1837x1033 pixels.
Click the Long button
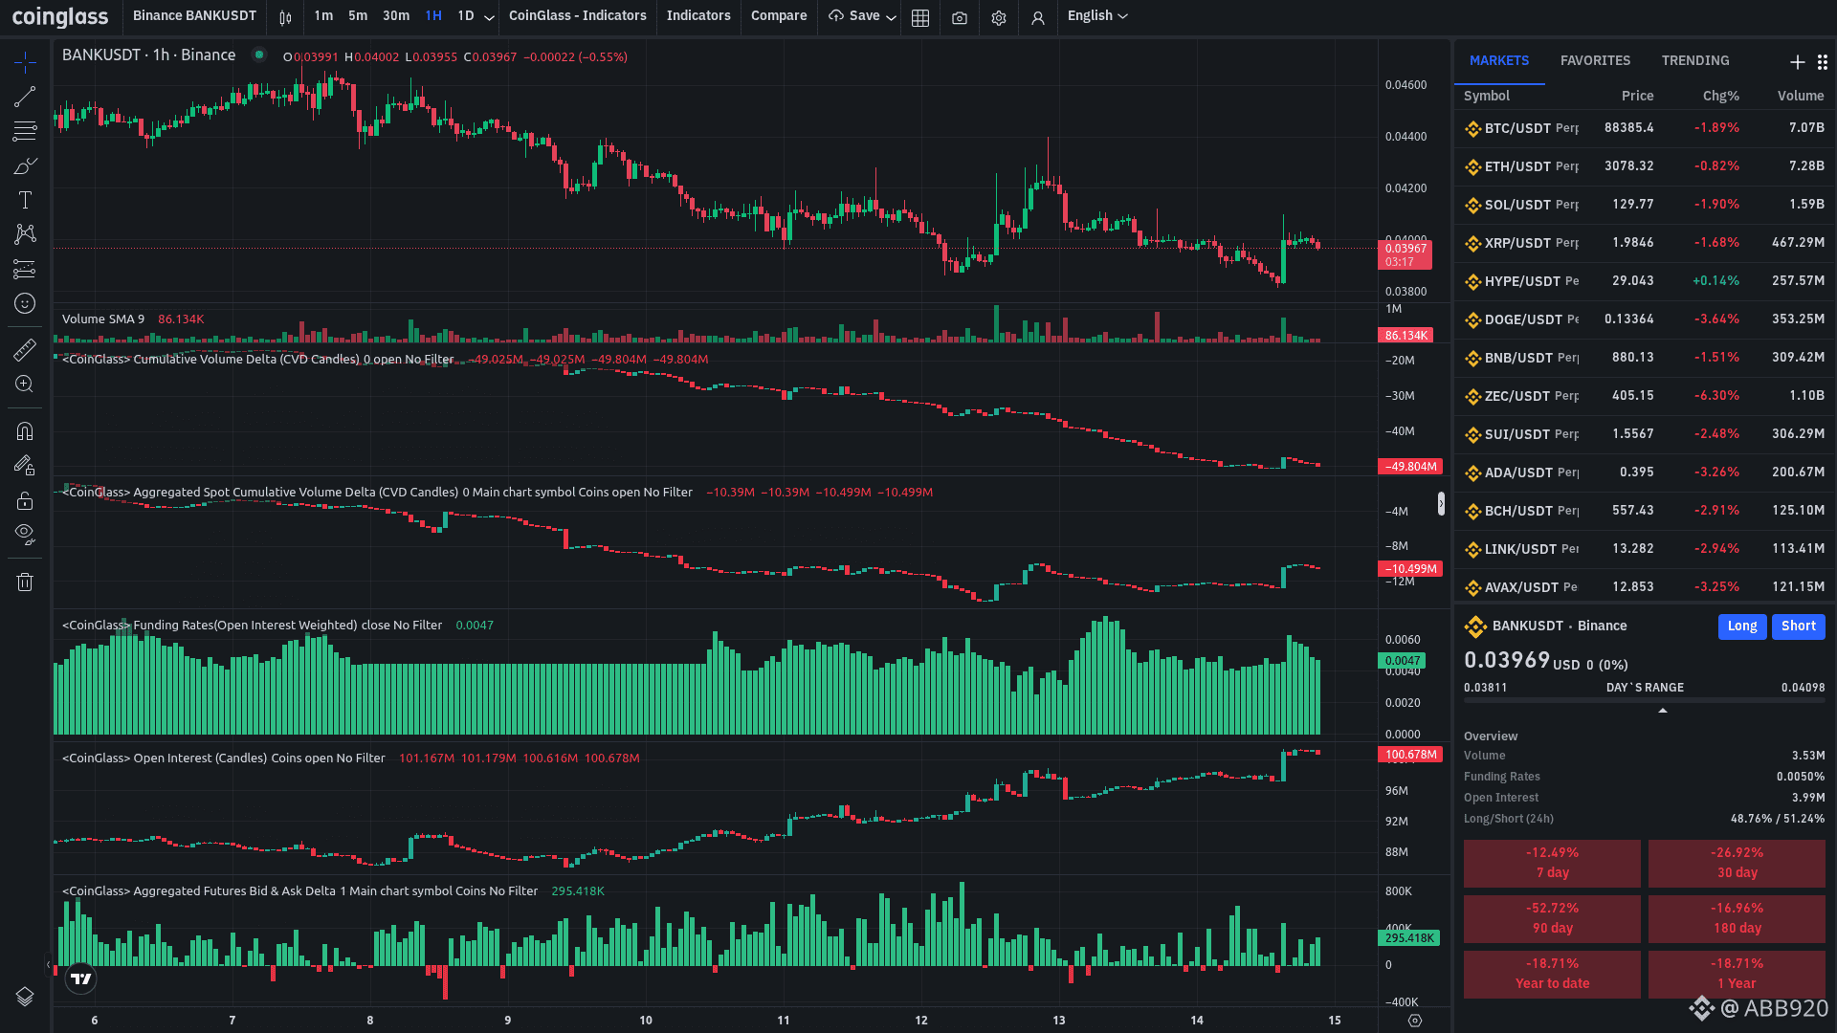pyautogui.click(x=1741, y=626)
